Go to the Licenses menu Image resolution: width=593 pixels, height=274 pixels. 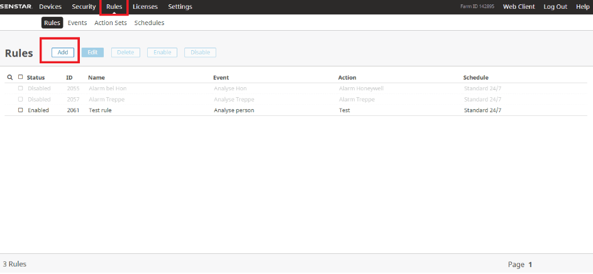pos(145,7)
